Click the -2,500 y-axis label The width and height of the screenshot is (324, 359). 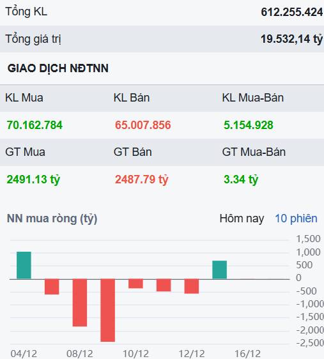pyautogui.click(x=310, y=343)
